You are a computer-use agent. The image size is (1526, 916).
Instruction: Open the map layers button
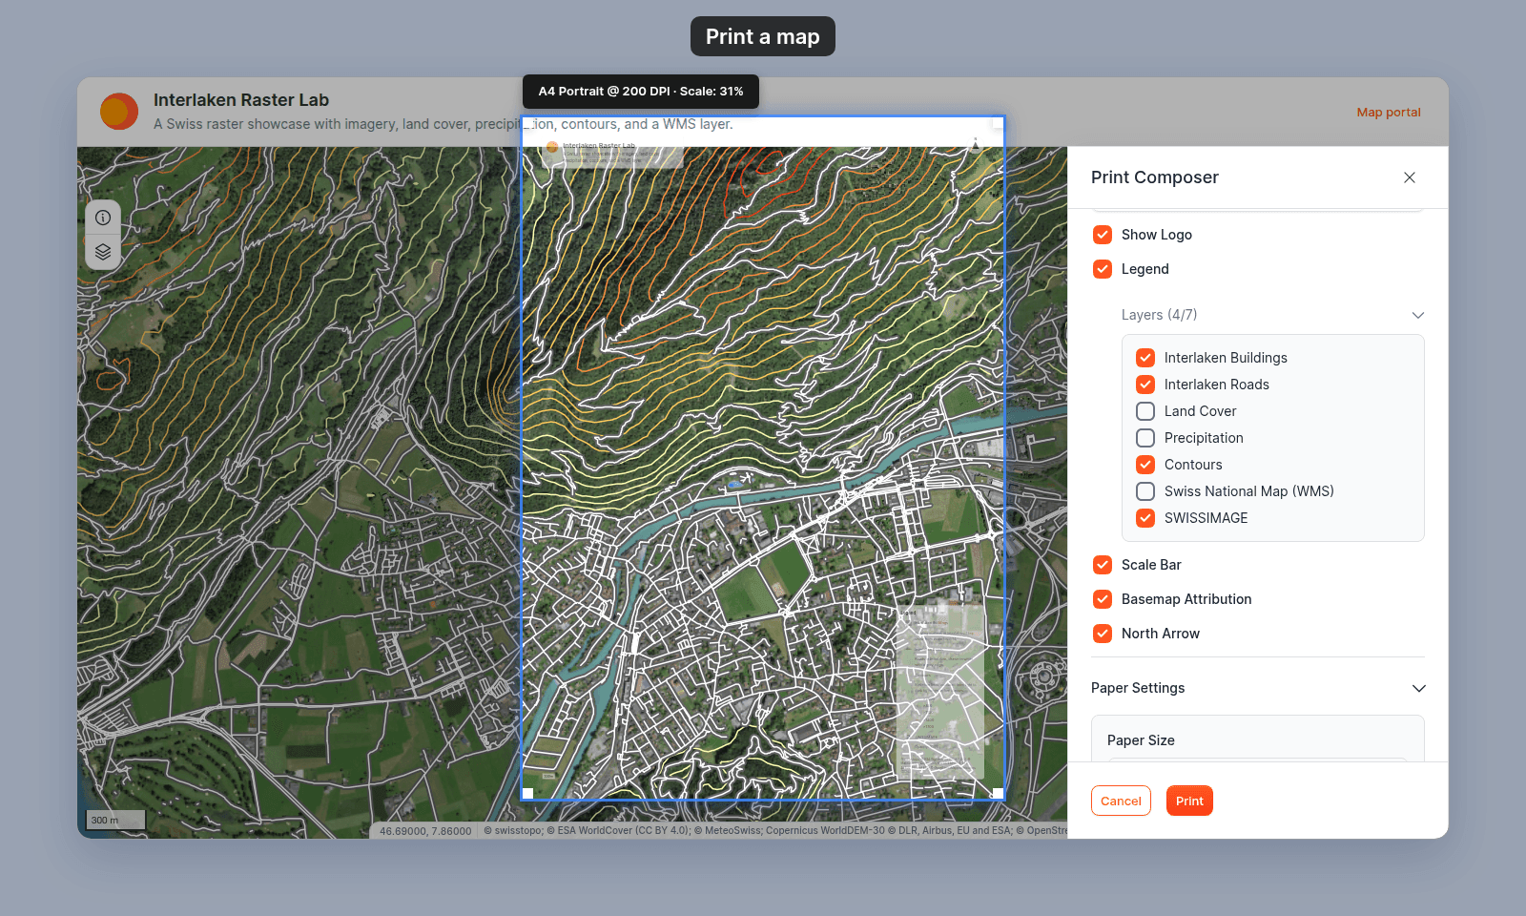point(103,252)
